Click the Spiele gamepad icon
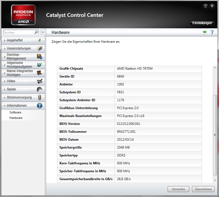219x197 pixels. point(40,89)
